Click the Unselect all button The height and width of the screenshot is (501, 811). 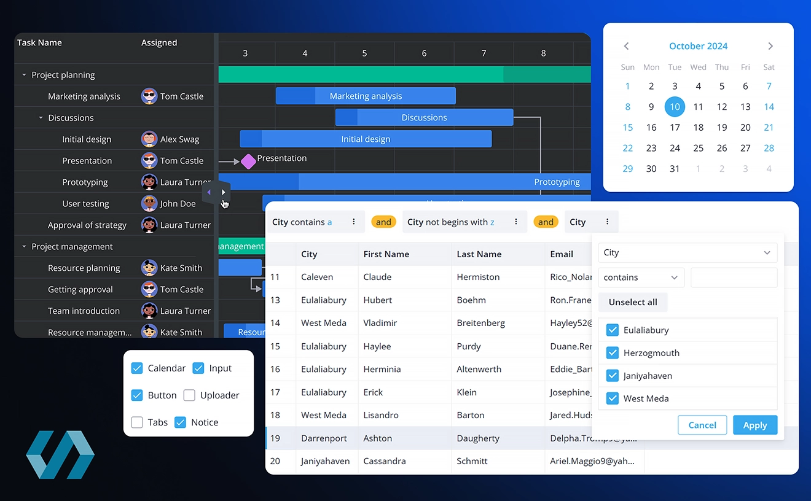[633, 302]
